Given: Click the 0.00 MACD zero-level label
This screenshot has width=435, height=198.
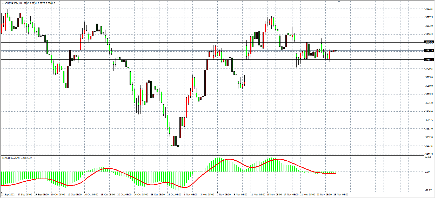Looking at the screenshot, I should pyautogui.click(x=427, y=172).
